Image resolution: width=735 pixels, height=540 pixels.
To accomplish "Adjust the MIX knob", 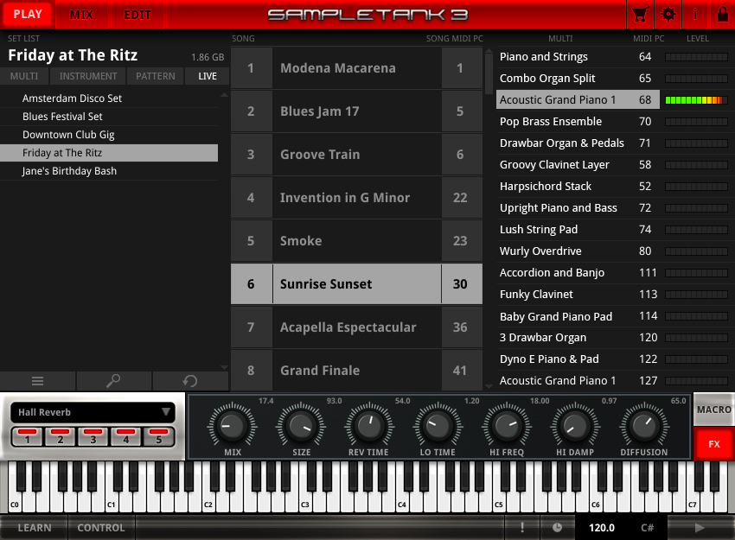I will [x=232, y=426].
